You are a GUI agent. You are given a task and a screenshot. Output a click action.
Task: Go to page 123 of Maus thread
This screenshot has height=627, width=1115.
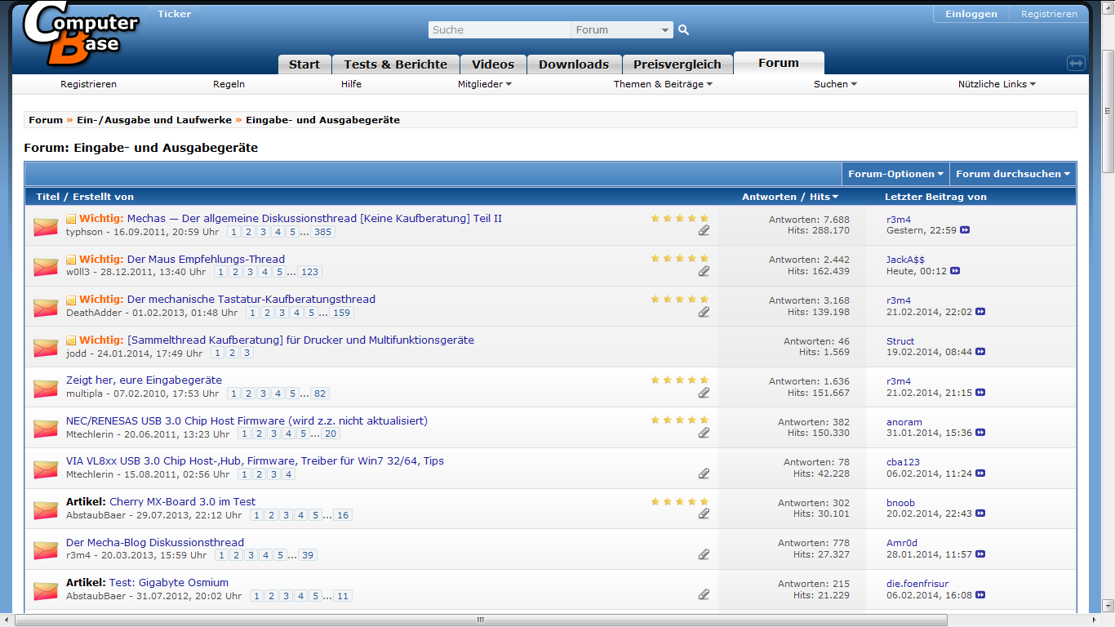310,272
